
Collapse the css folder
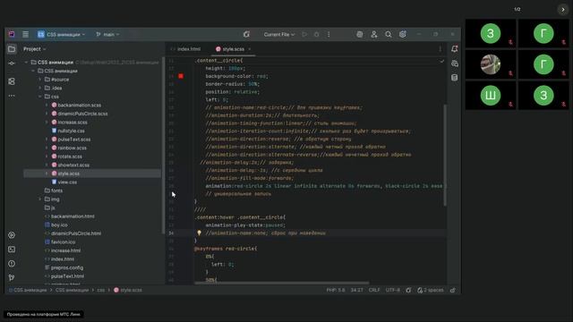tap(39, 97)
